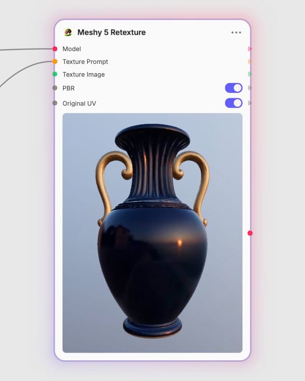The height and width of the screenshot is (381, 305).
Task: Click the Meshy logo icon in the header
Action: coord(68,32)
